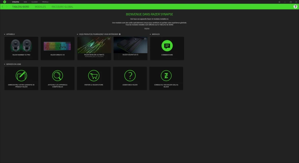Image resolution: width=299 pixels, height=163 pixels.
Task: Select the Tableau Bord tab
Action: click(x=20, y=7)
